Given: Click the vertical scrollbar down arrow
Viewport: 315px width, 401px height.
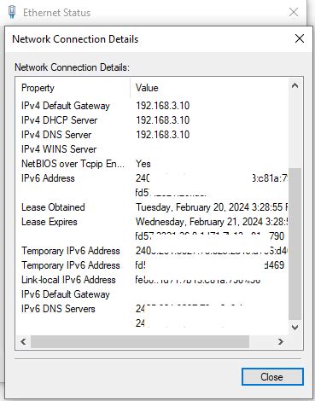Looking at the screenshot, I should [295, 328].
